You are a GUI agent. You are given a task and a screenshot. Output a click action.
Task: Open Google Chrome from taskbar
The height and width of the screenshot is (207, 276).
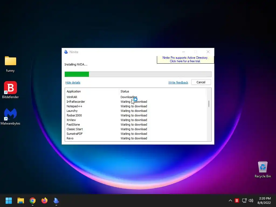click(33, 201)
